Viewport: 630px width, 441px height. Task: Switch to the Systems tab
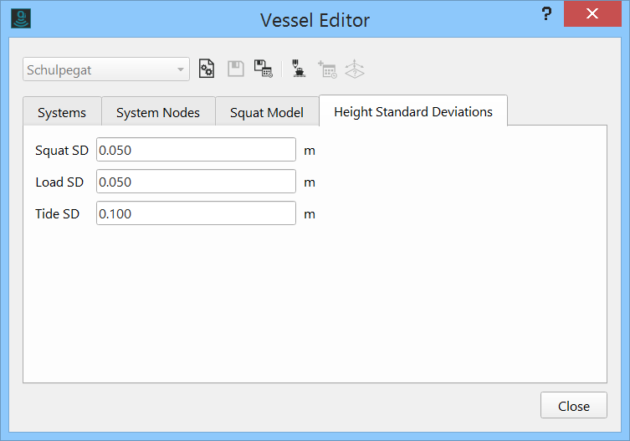click(x=62, y=112)
